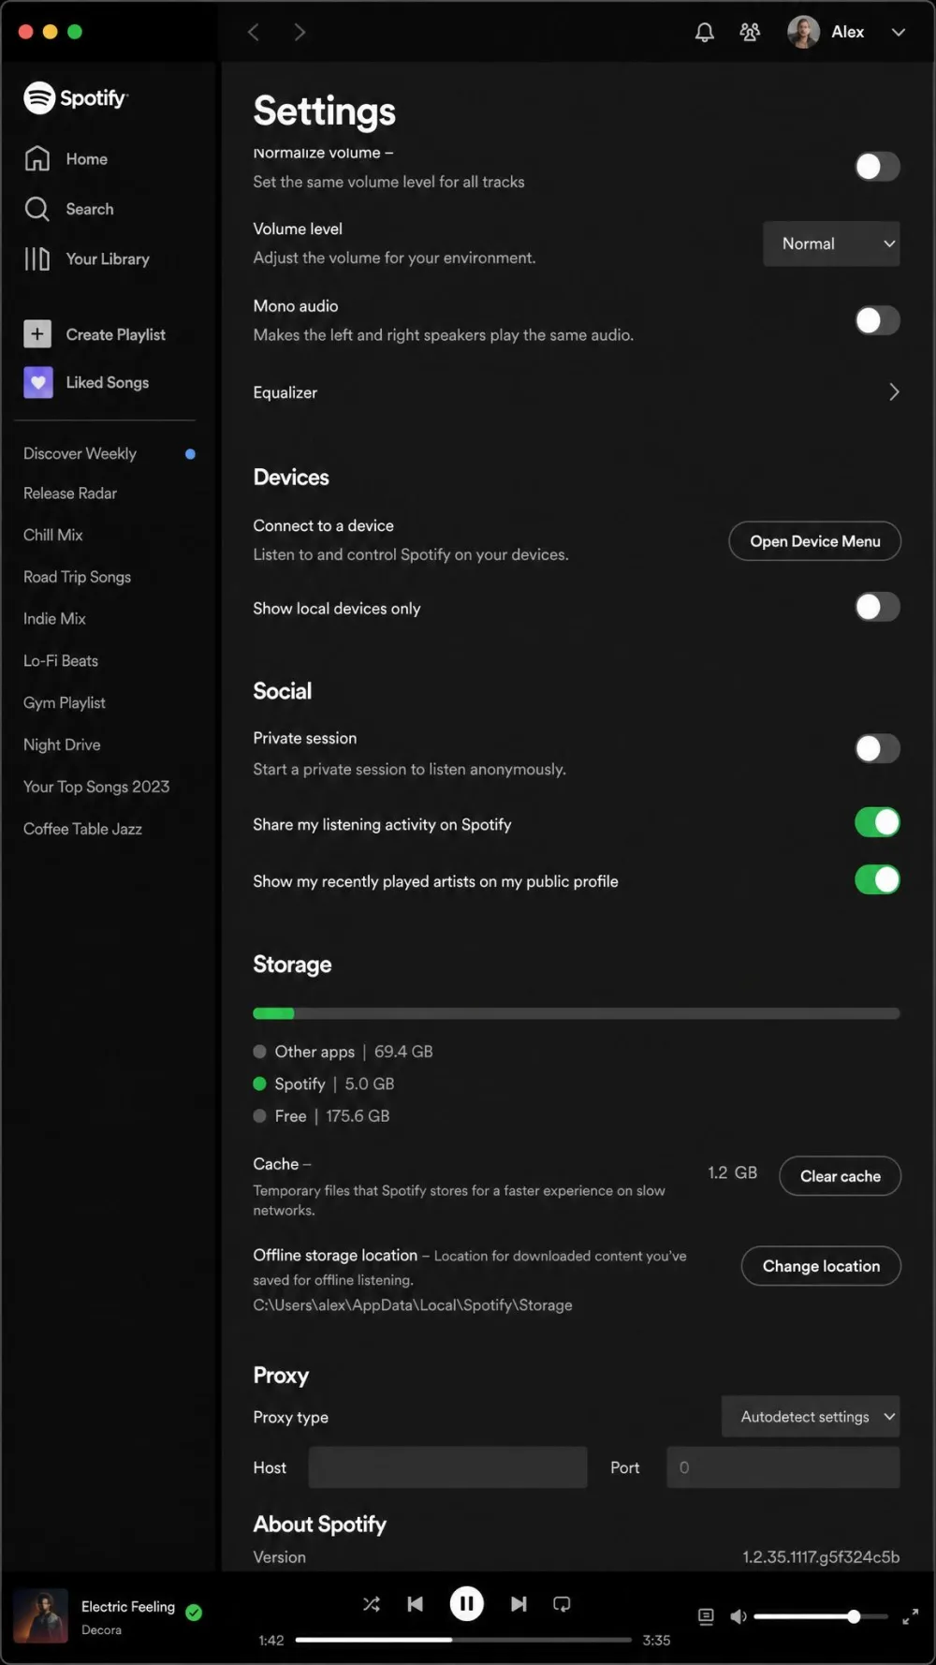
Task: Open the Your Library icon
Action: (x=37, y=258)
